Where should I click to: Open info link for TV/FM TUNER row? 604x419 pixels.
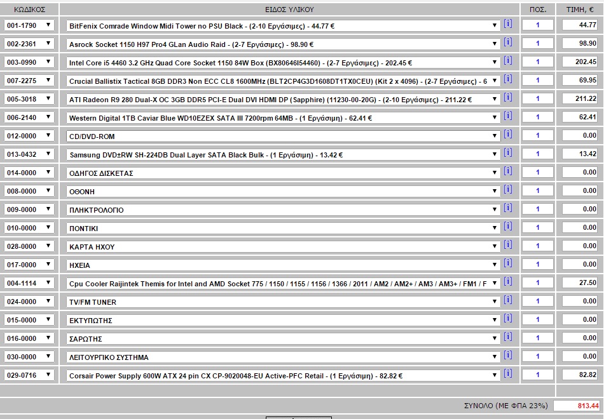(508, 300)
